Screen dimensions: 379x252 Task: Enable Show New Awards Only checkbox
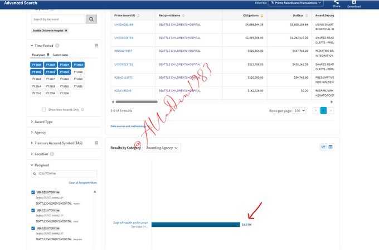(45, 109)
